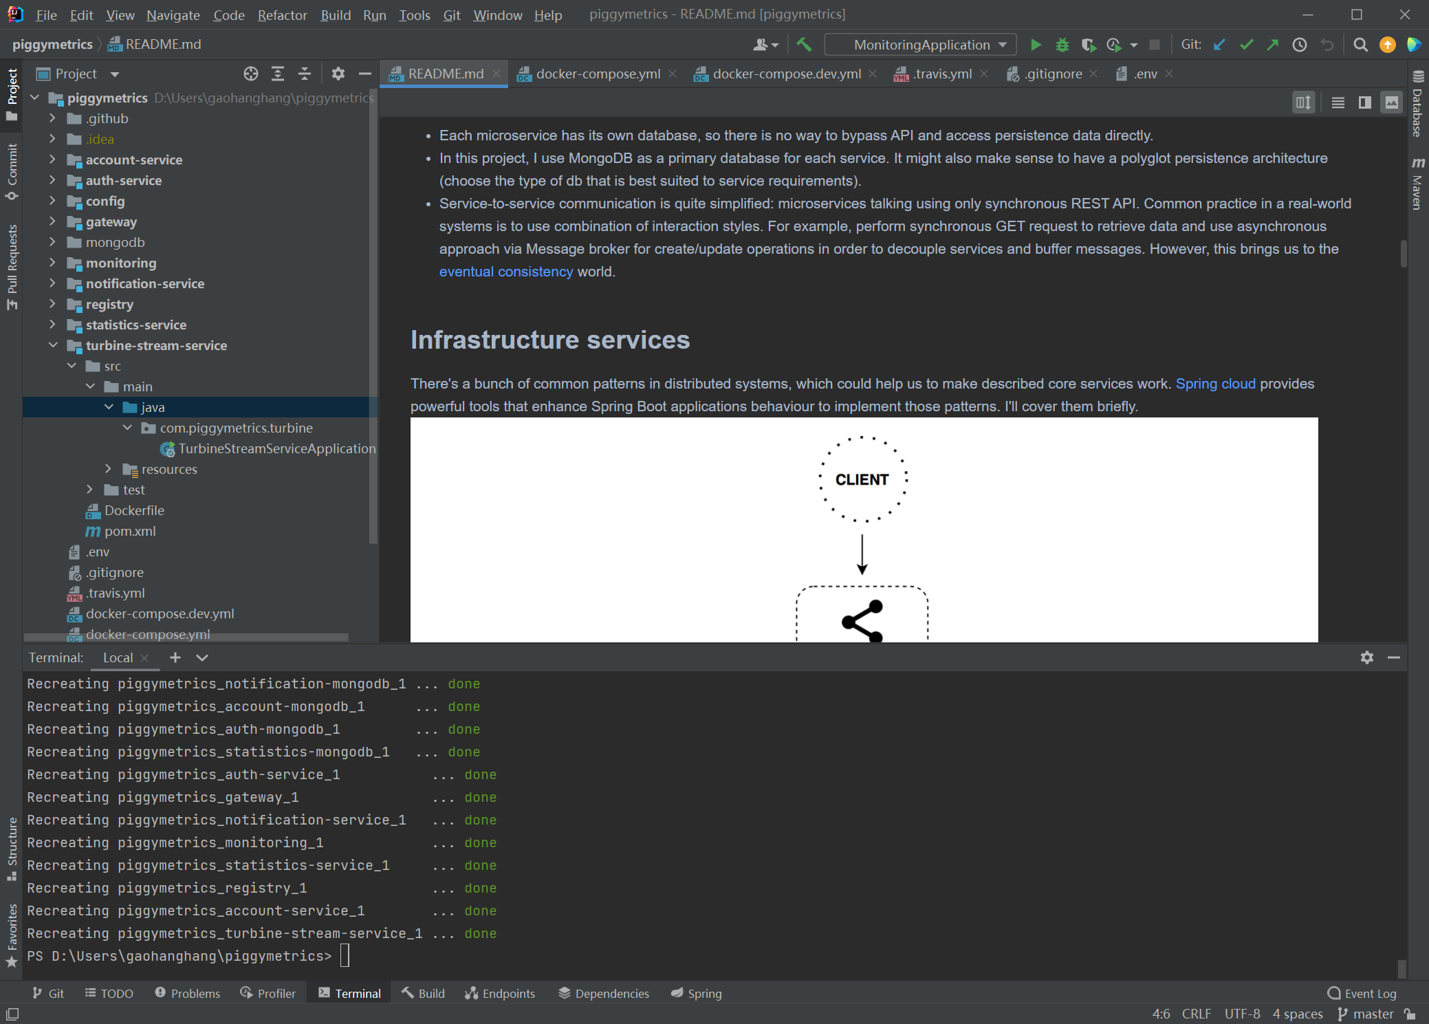Open terminal tabs dropdown chevron
The image size is (1429, 1024).
(x=202, y=657)
